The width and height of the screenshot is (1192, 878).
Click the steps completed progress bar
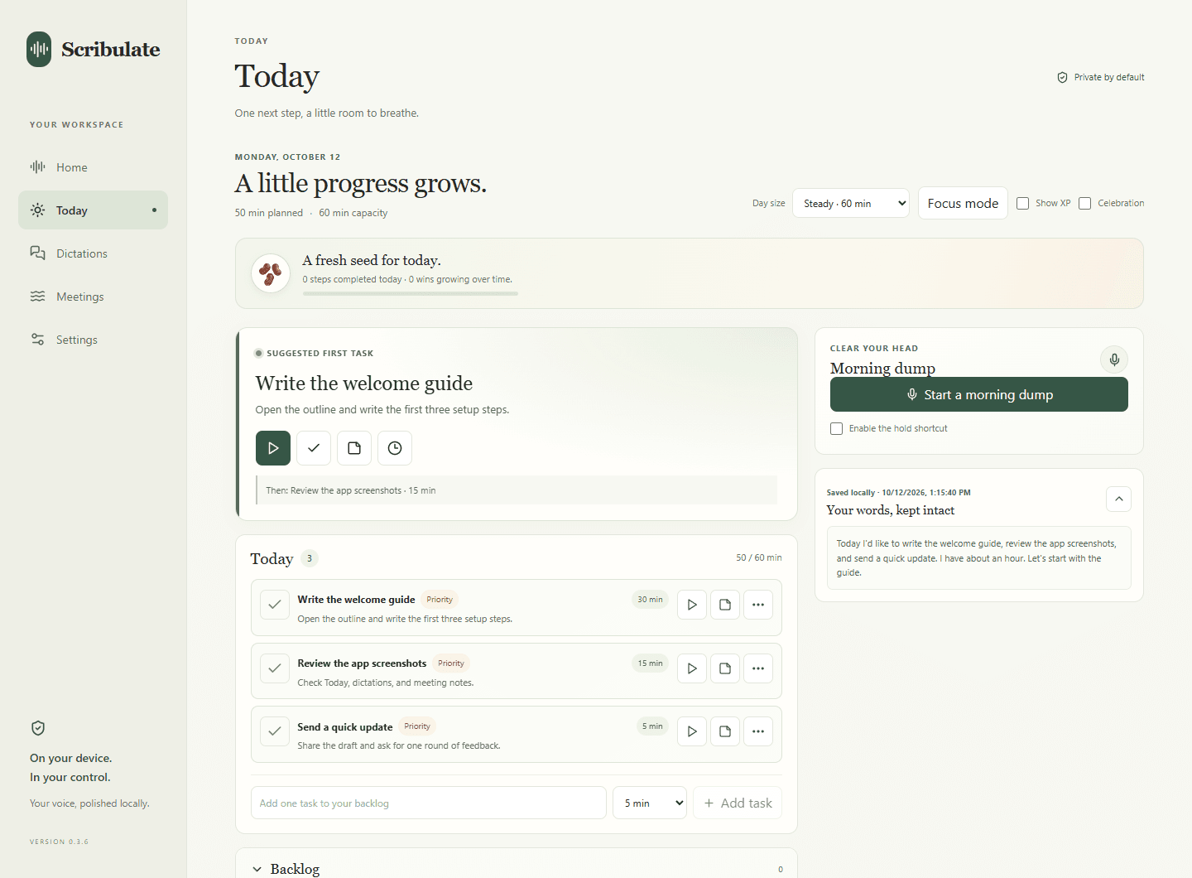coord(411,293)
